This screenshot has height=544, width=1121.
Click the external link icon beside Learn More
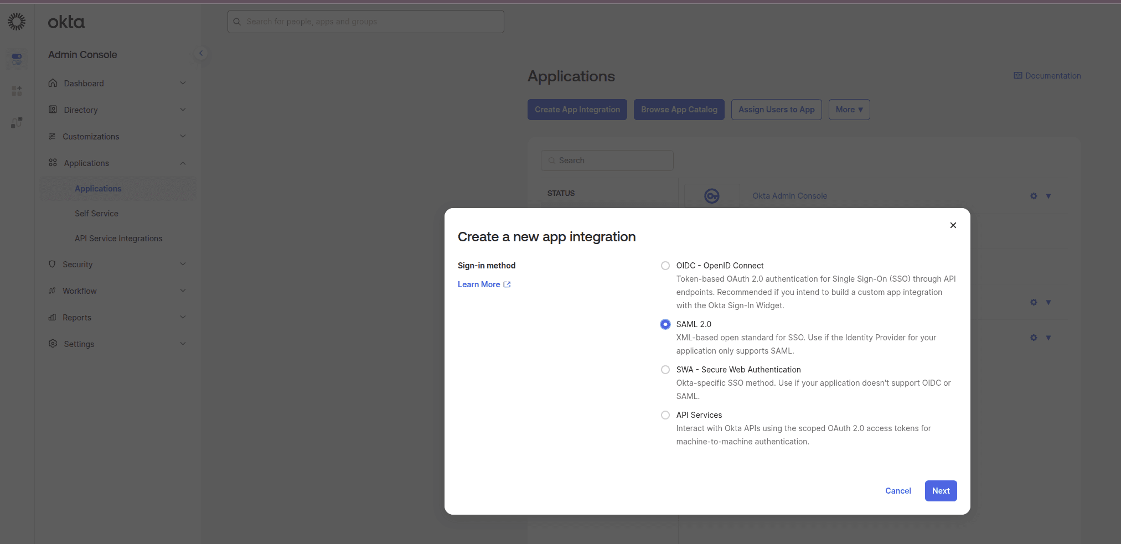pos(507,284)
